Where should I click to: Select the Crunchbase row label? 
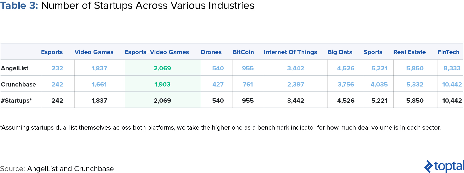[x=18, y=84]
